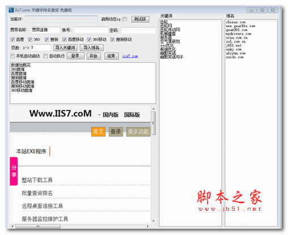The width and height of the screenshot is (288, 235).
Task: Uncheck the 360 search engine checkbox
Action: [x=30, y=40]
